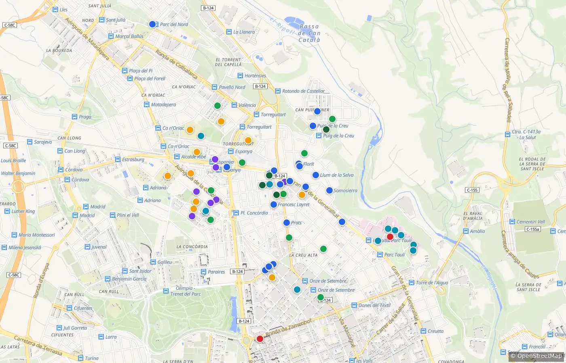Select the Alcalde Ribé bus stop icon

(177, 156)
